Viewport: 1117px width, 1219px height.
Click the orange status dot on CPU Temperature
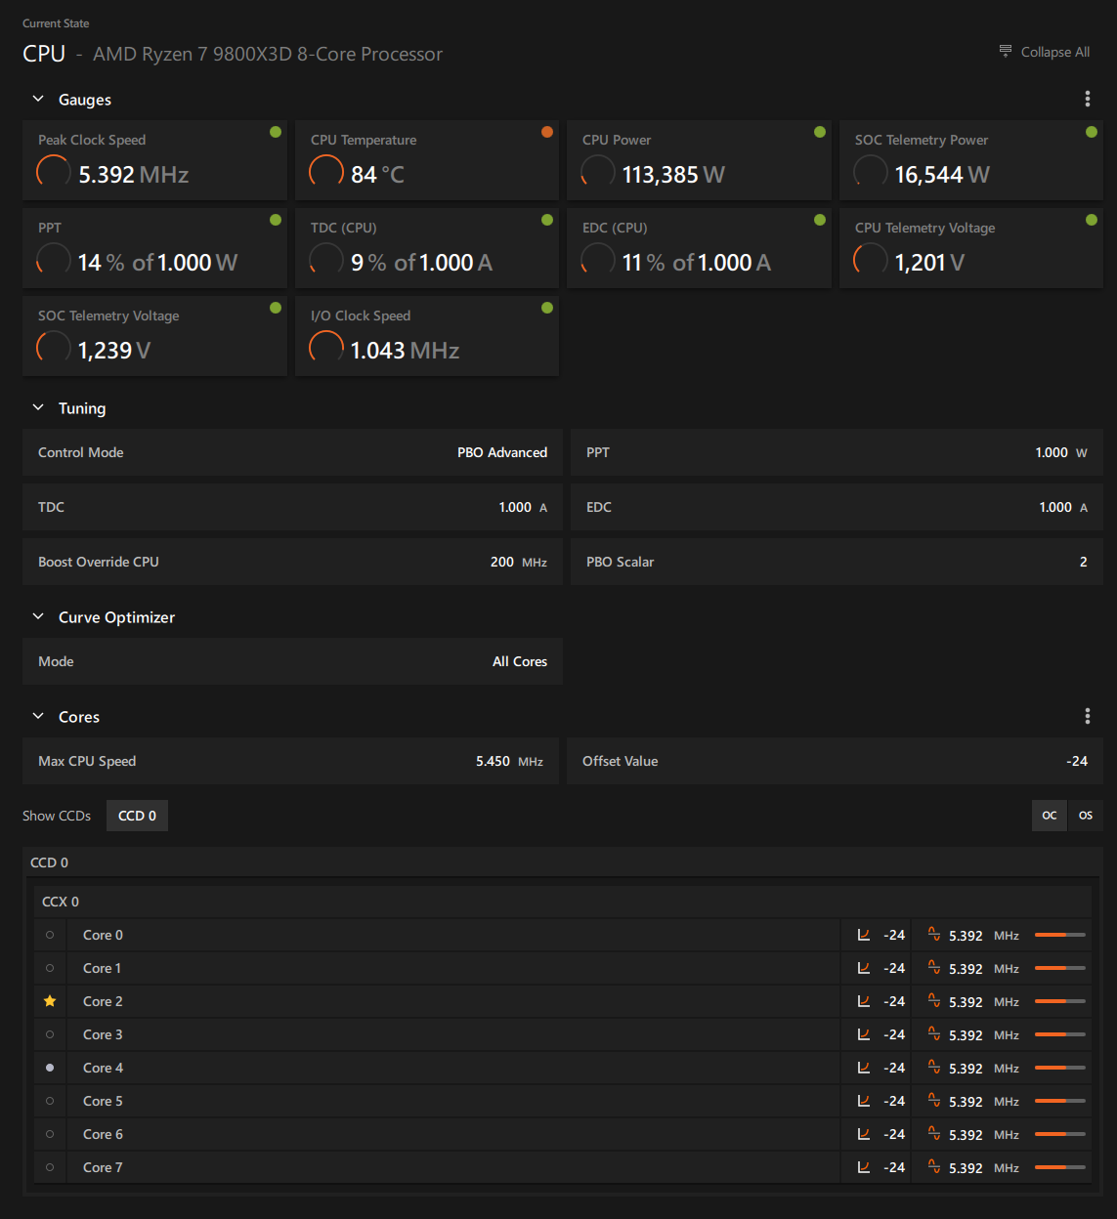547,132
